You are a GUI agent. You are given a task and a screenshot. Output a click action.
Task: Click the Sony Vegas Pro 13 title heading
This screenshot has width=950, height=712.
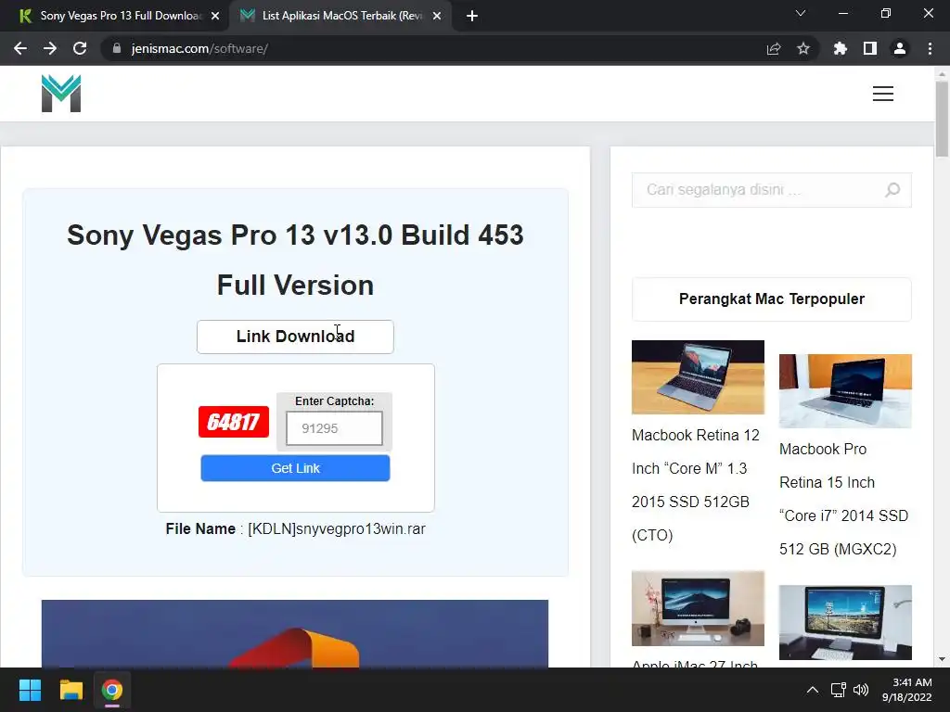click(295, 260)
